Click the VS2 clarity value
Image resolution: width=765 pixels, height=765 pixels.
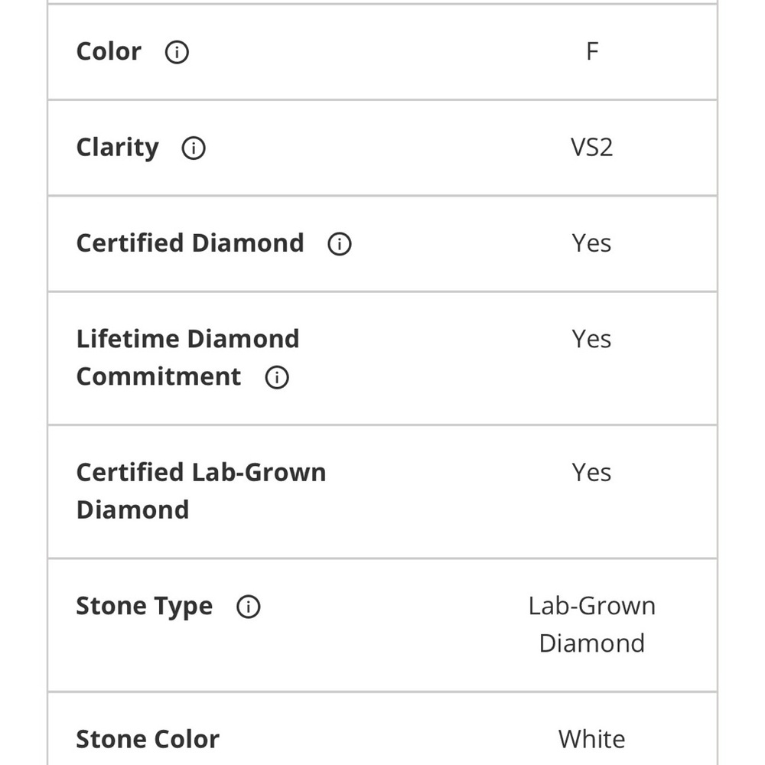coord(591,148)
